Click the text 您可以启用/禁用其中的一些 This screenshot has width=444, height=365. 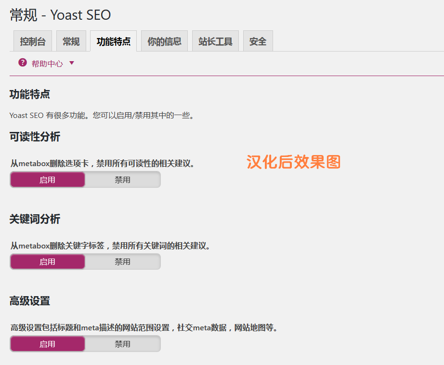click(x=143, y=115)
